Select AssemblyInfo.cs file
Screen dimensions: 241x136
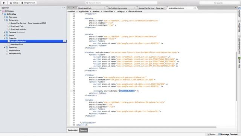click(x=17, y=44)
